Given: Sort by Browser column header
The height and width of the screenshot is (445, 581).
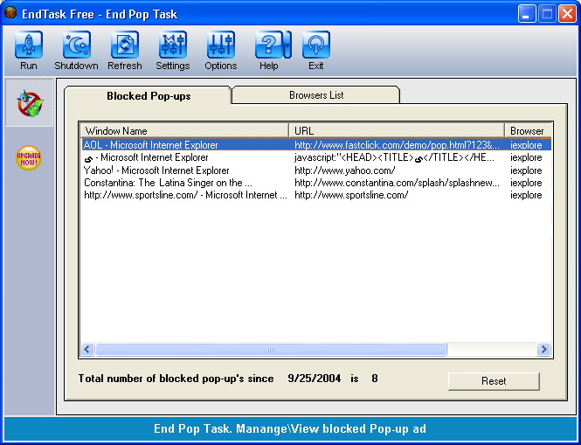Looking at the screenshot, I should pyautogui.click(x=528, y=130).
